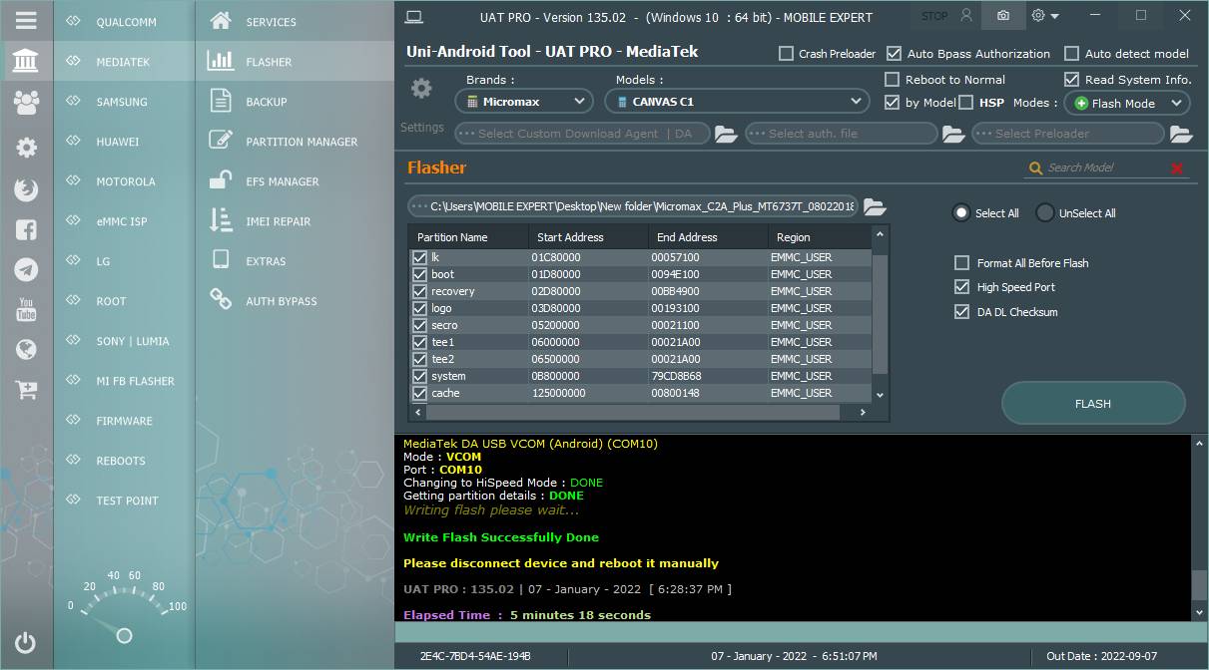This screenshot has height=670, width=1209.
Task: Open the EFS MANAGER function
Action: (x=296, y=181)
